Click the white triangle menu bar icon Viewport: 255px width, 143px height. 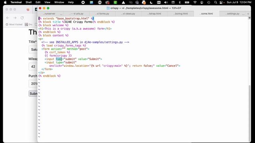(124, 2)
